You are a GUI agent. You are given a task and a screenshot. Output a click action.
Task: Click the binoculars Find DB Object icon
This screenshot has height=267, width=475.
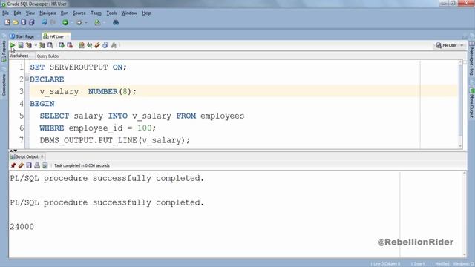116,22
